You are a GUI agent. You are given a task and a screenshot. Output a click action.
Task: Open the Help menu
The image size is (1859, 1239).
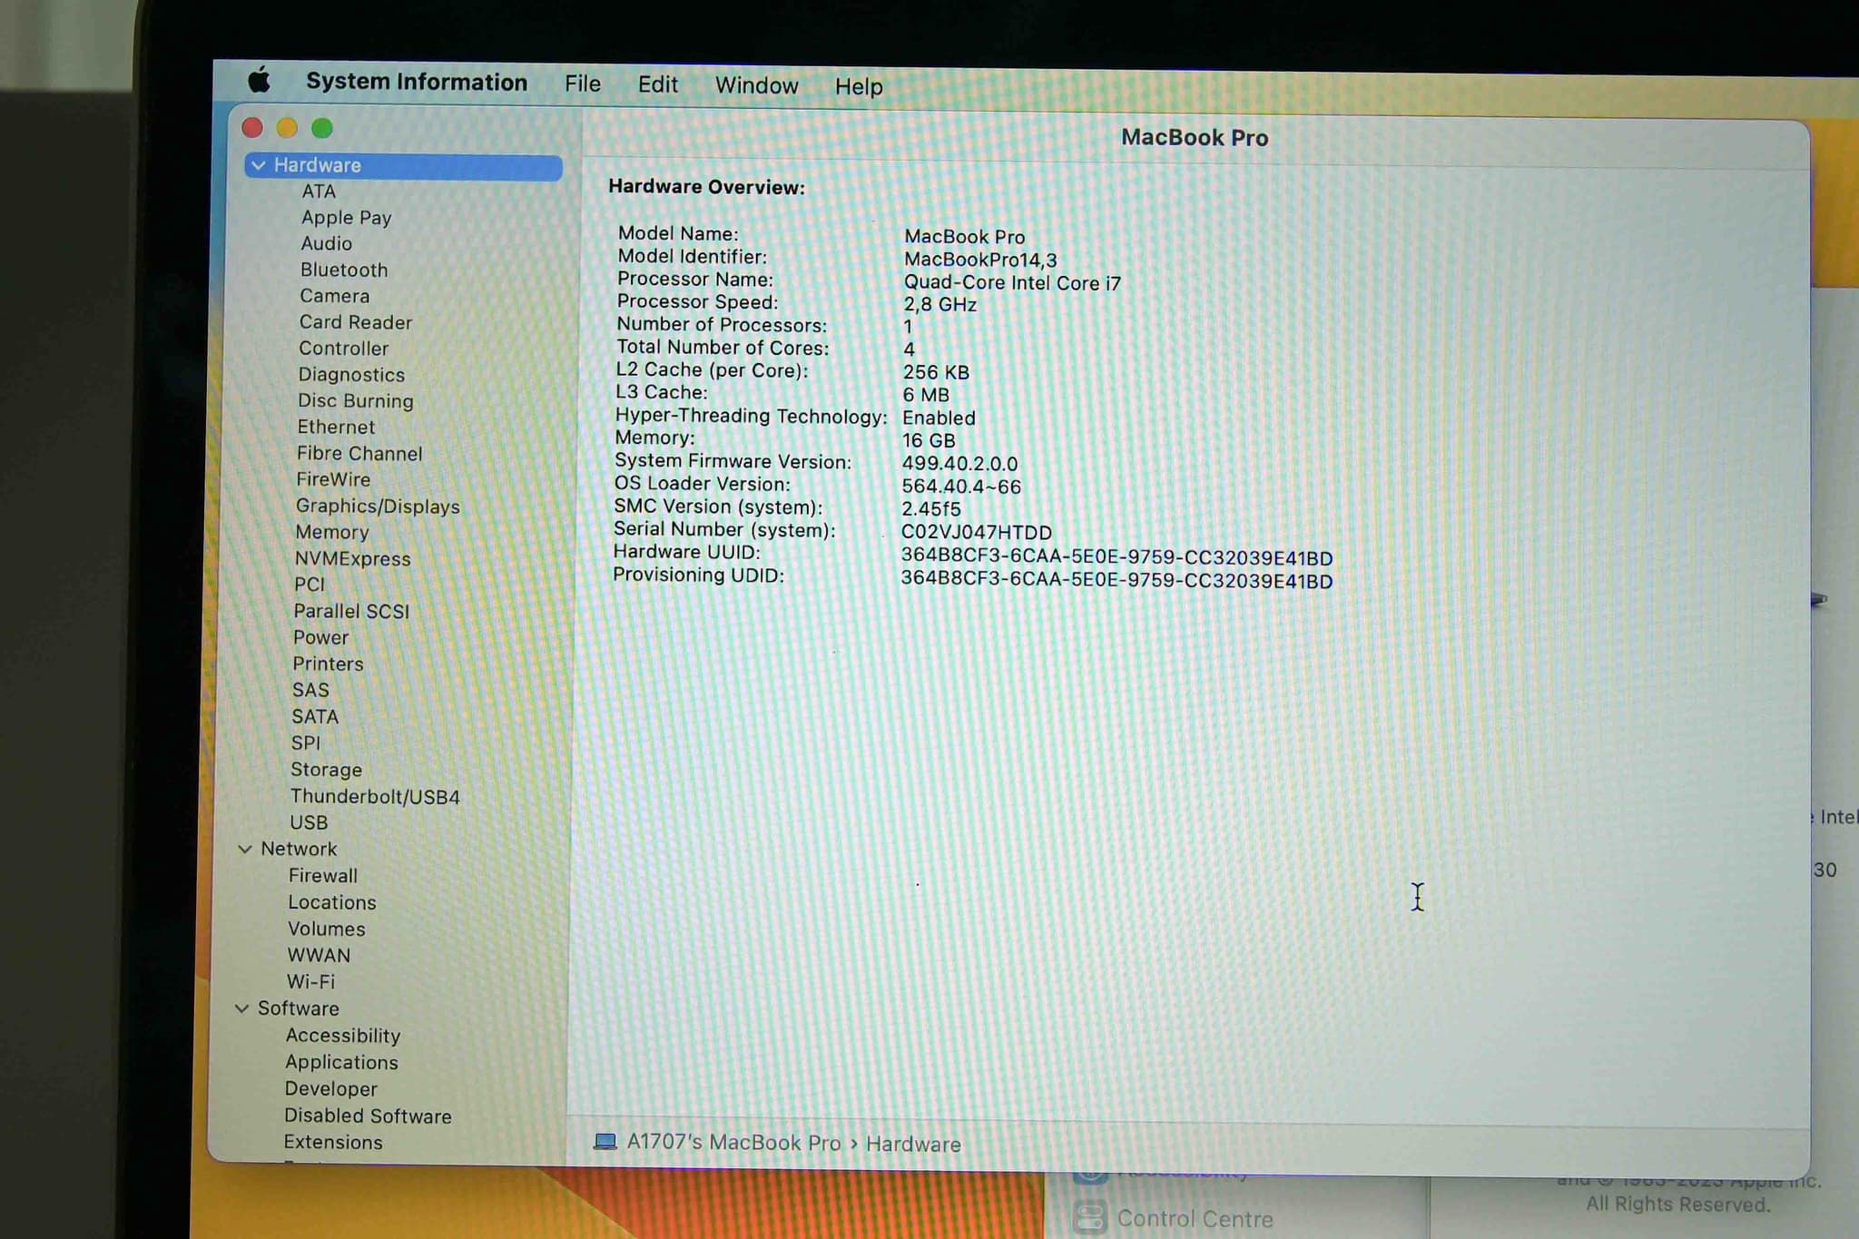pos(859,86)
